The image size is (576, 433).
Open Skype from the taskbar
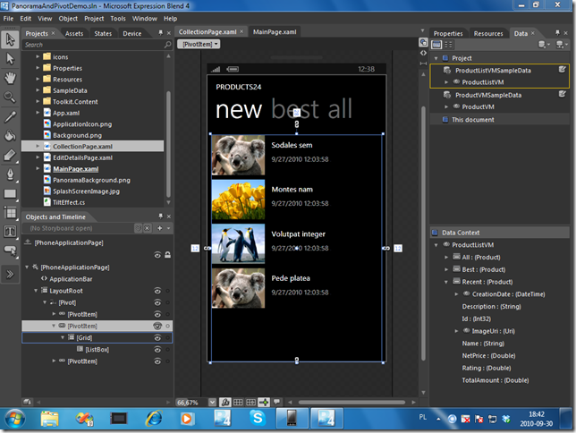(258, 419)
